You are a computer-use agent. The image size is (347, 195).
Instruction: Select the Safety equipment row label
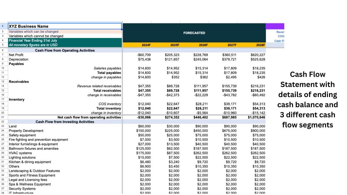click(22, 135)
